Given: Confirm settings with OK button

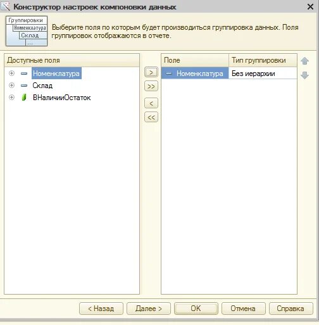Looking at the screenshot, I should (x=196, y=309).
